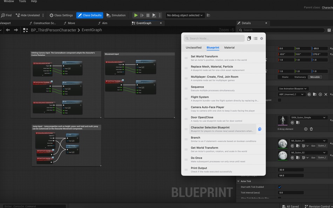Click the navigate back arrow in the graph breadcrumb

click(8, 30)
